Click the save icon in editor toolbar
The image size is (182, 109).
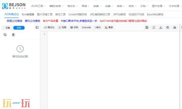point(147,27)
